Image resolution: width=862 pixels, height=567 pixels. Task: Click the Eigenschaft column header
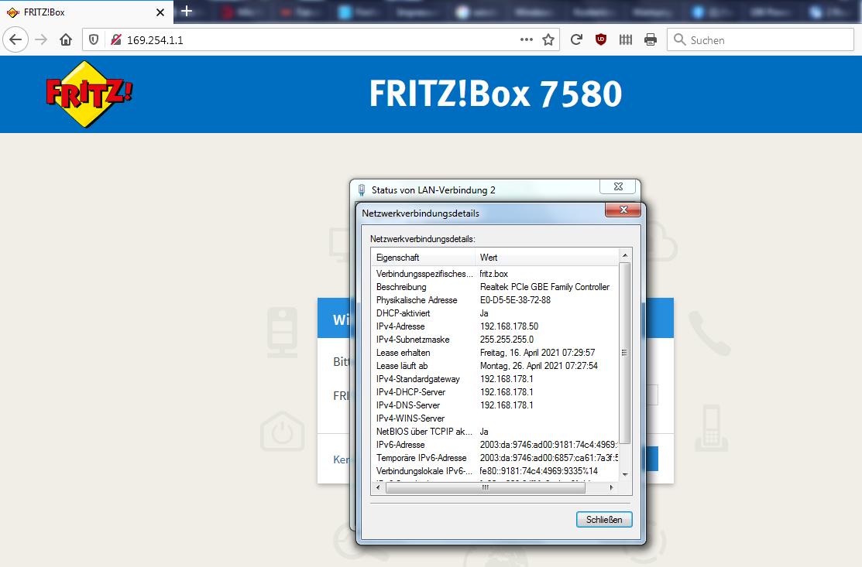point(423,258)
